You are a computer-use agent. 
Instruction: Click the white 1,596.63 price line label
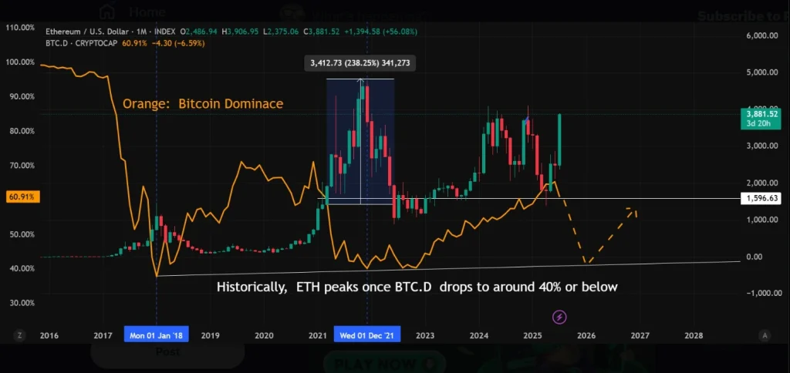coord(760,198)
